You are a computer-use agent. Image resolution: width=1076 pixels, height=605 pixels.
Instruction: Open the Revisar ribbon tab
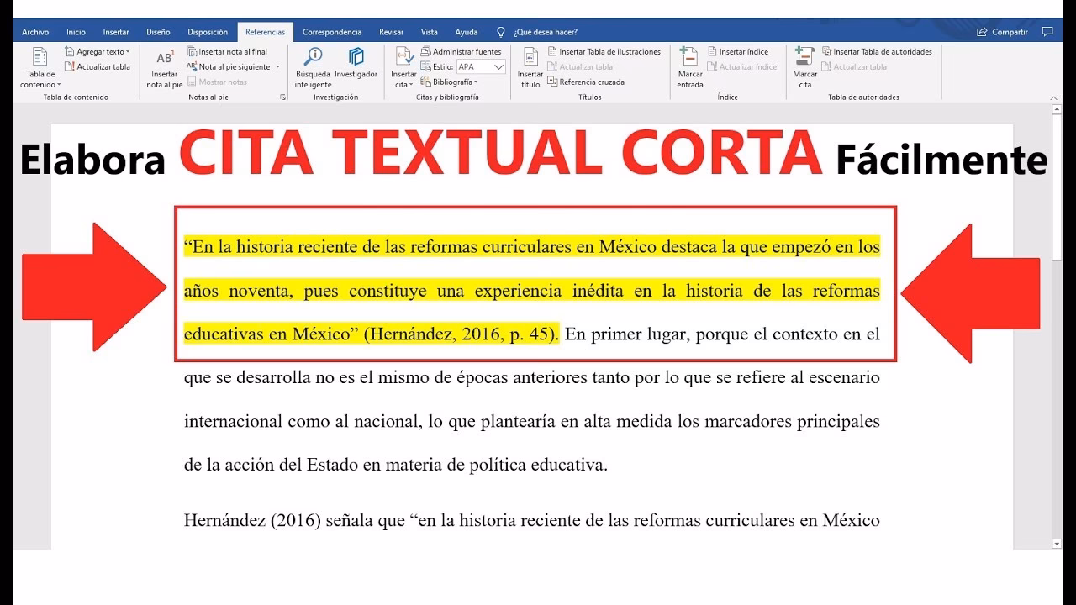391,31
